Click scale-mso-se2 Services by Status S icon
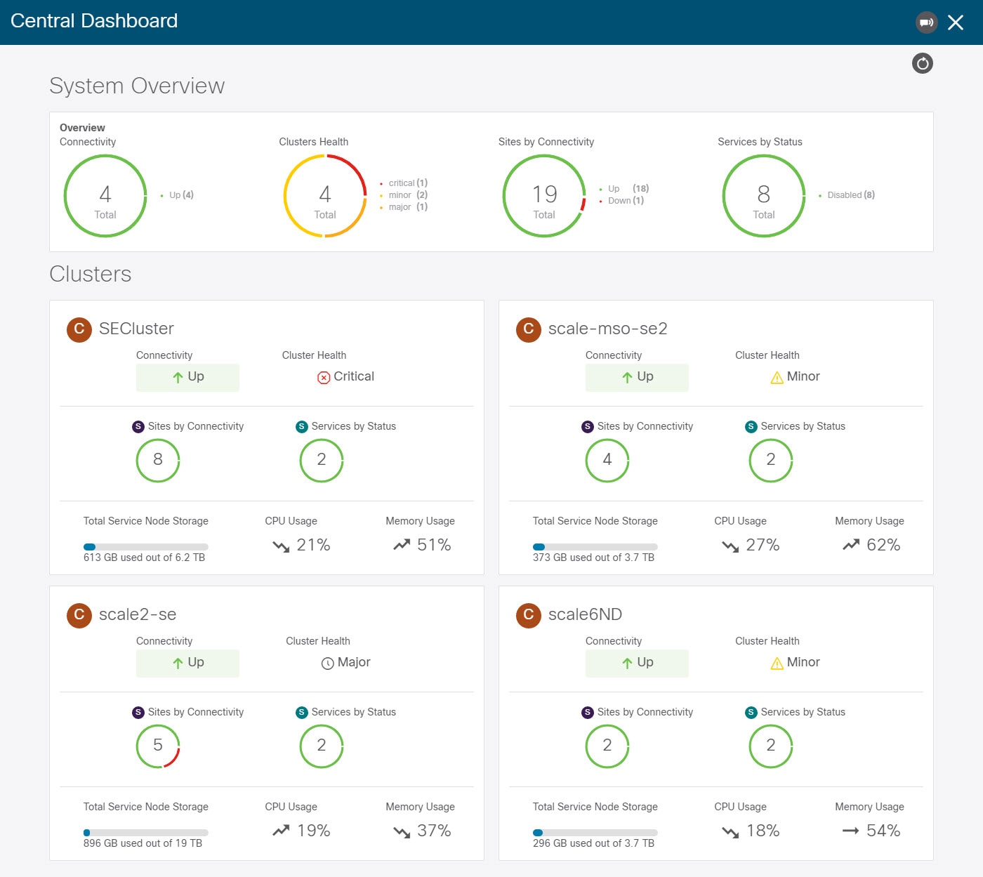The height and width of the screenshot is (877, 983). pos(751,427)
